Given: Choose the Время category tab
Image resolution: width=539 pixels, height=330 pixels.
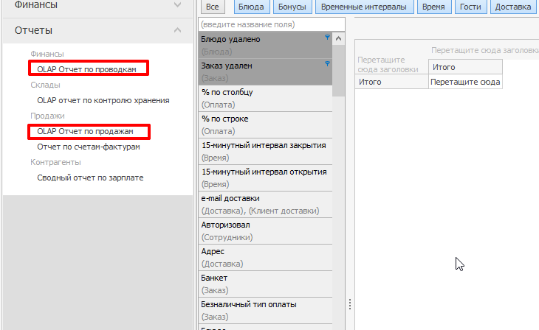Looking at the screenshot, I should [x=433, y=7].
